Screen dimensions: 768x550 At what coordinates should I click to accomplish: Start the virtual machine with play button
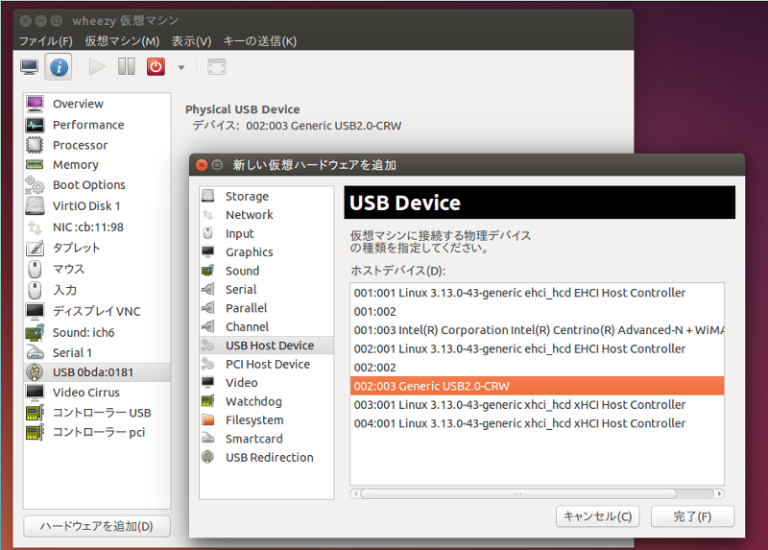[97, 66]
